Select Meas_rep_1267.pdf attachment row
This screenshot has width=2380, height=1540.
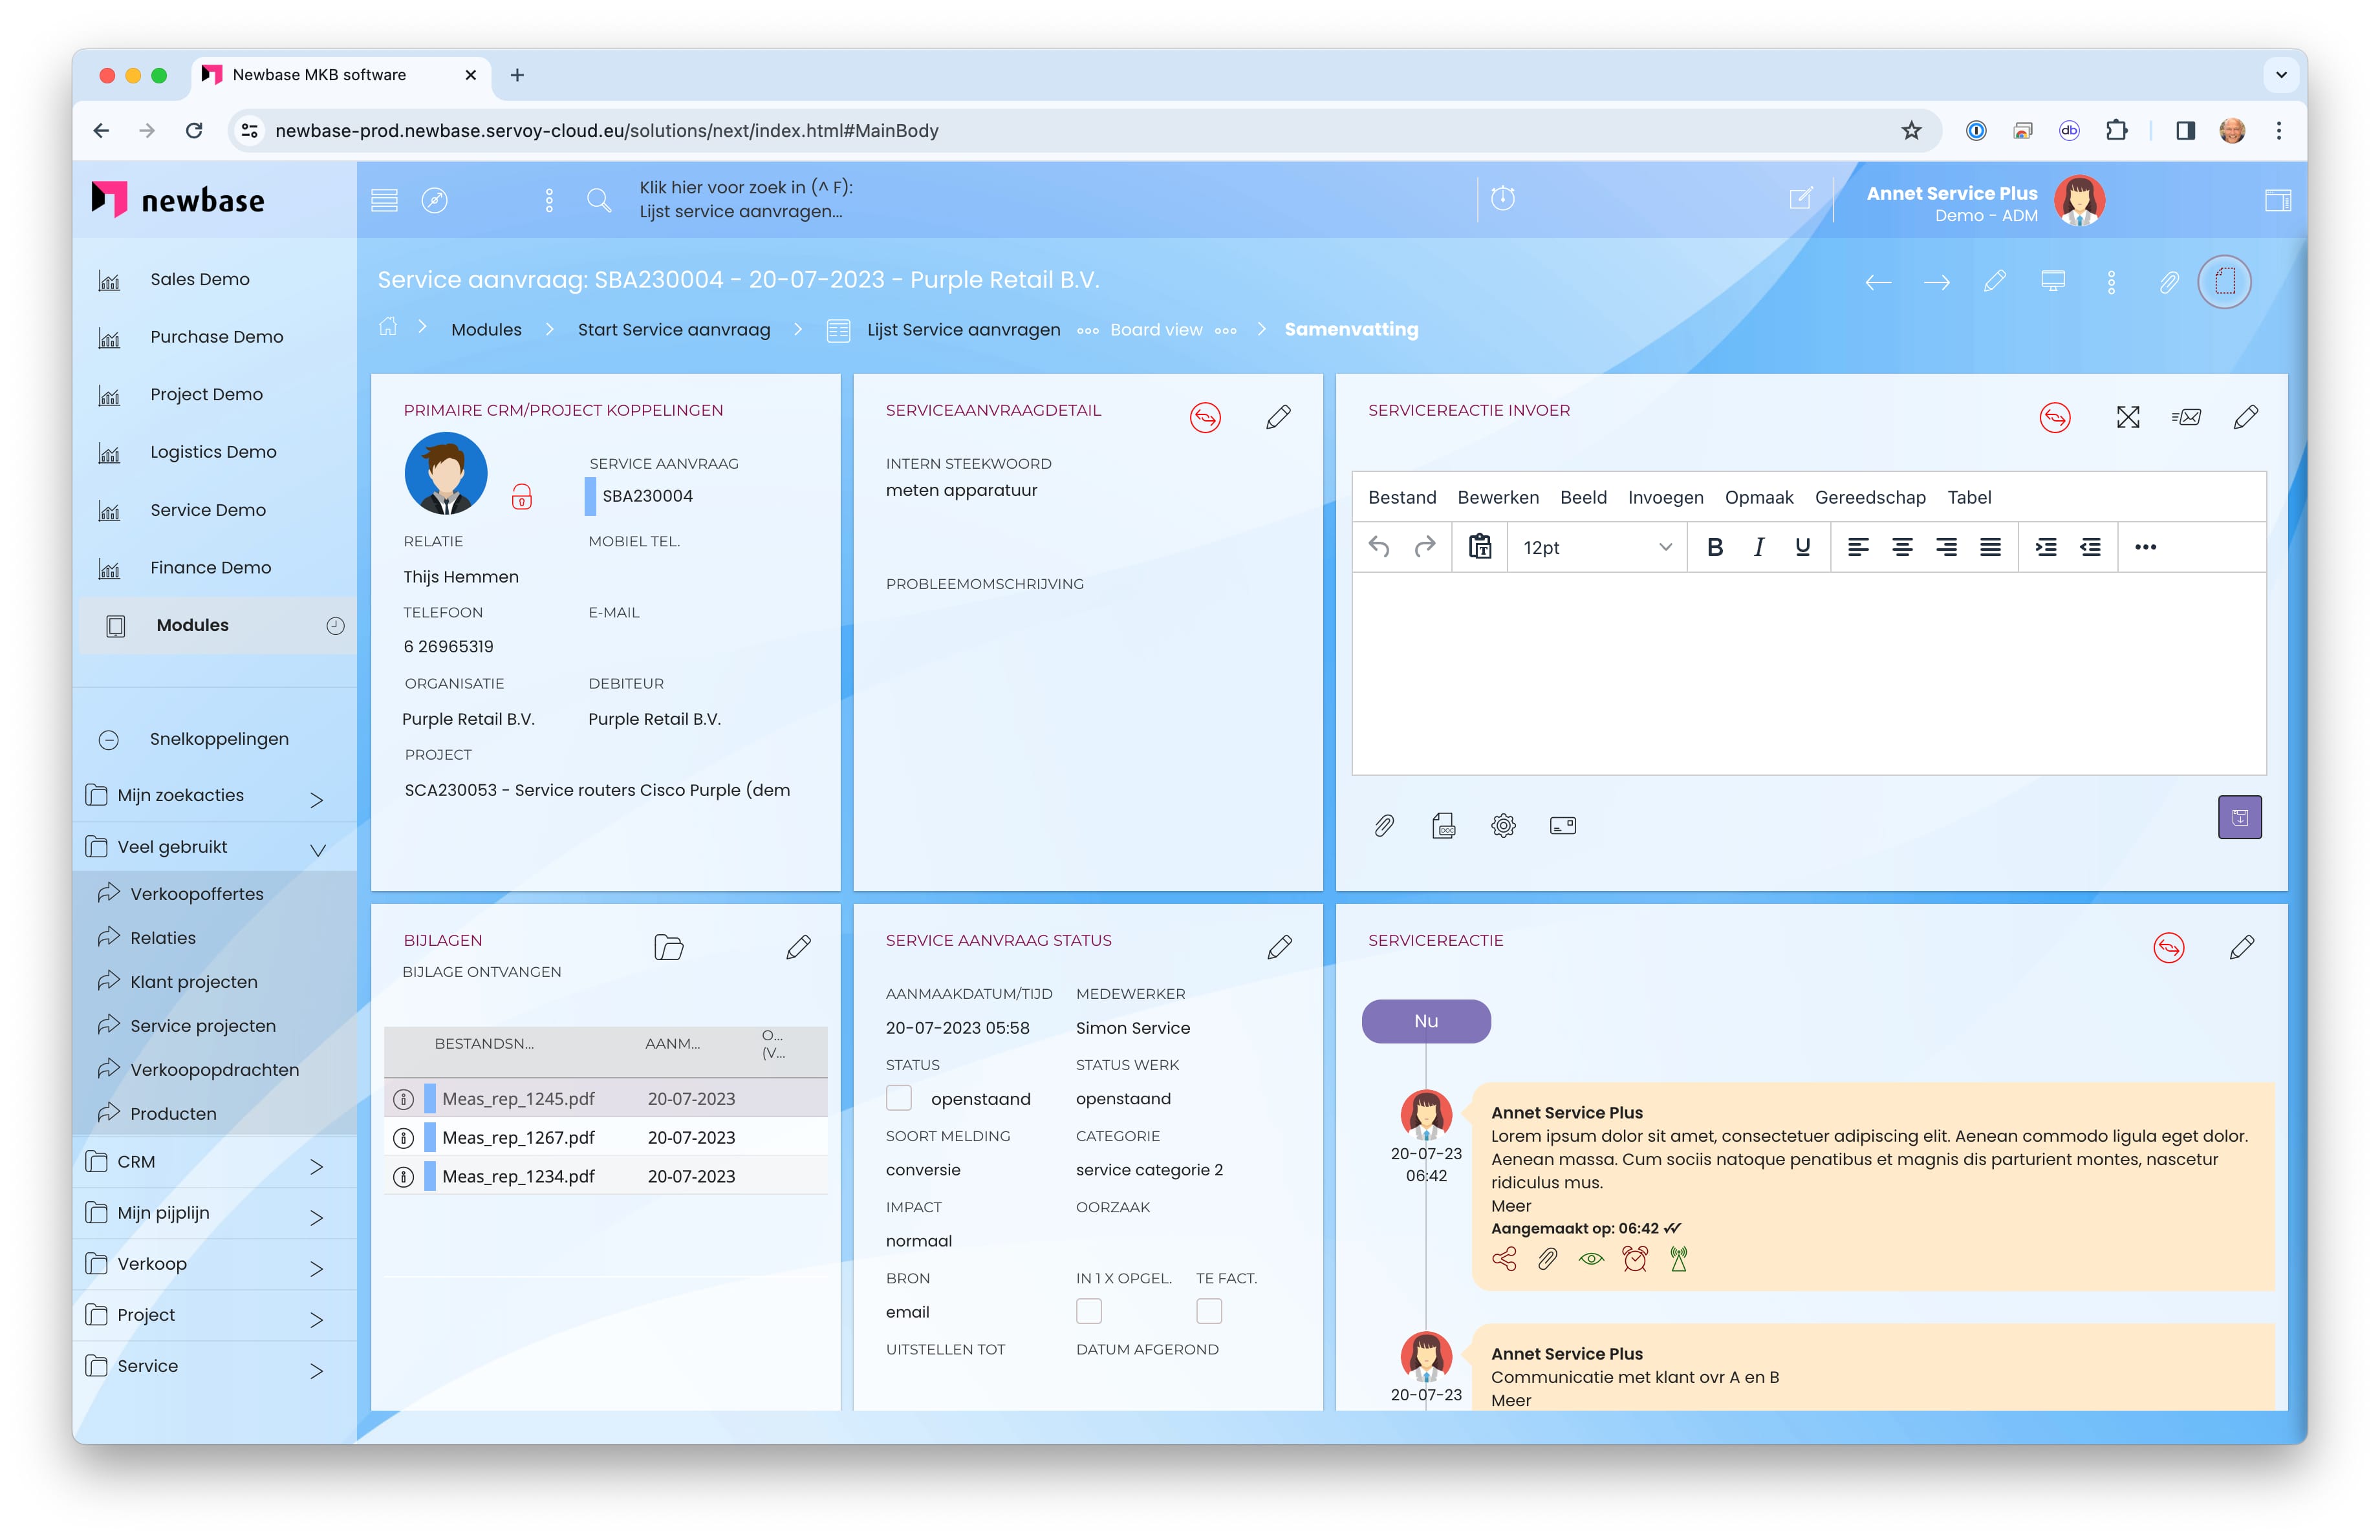(x=518, y=1137)
